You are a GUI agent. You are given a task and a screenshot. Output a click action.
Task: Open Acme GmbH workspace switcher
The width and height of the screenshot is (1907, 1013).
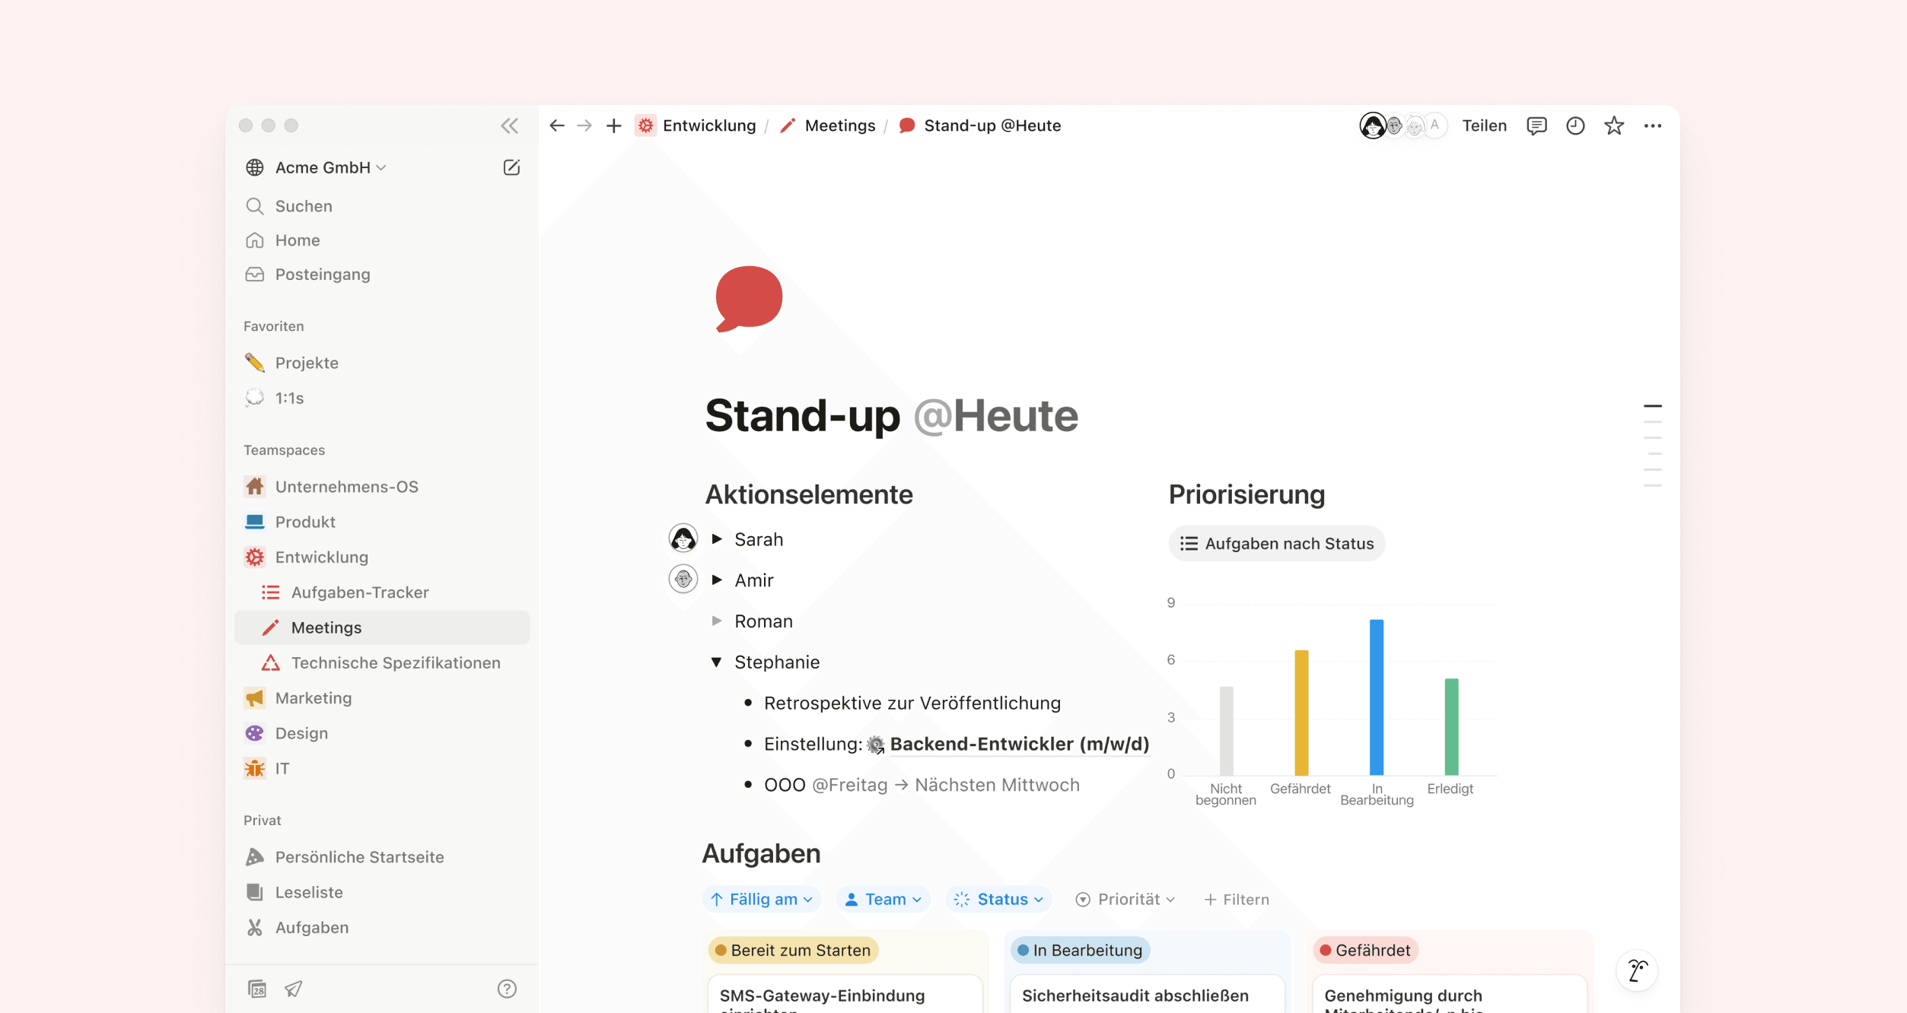(316, 167)
